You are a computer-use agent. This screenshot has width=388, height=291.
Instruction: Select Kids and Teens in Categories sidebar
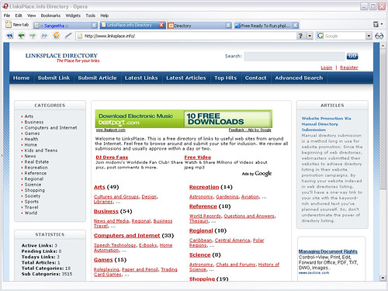point(41,151)
